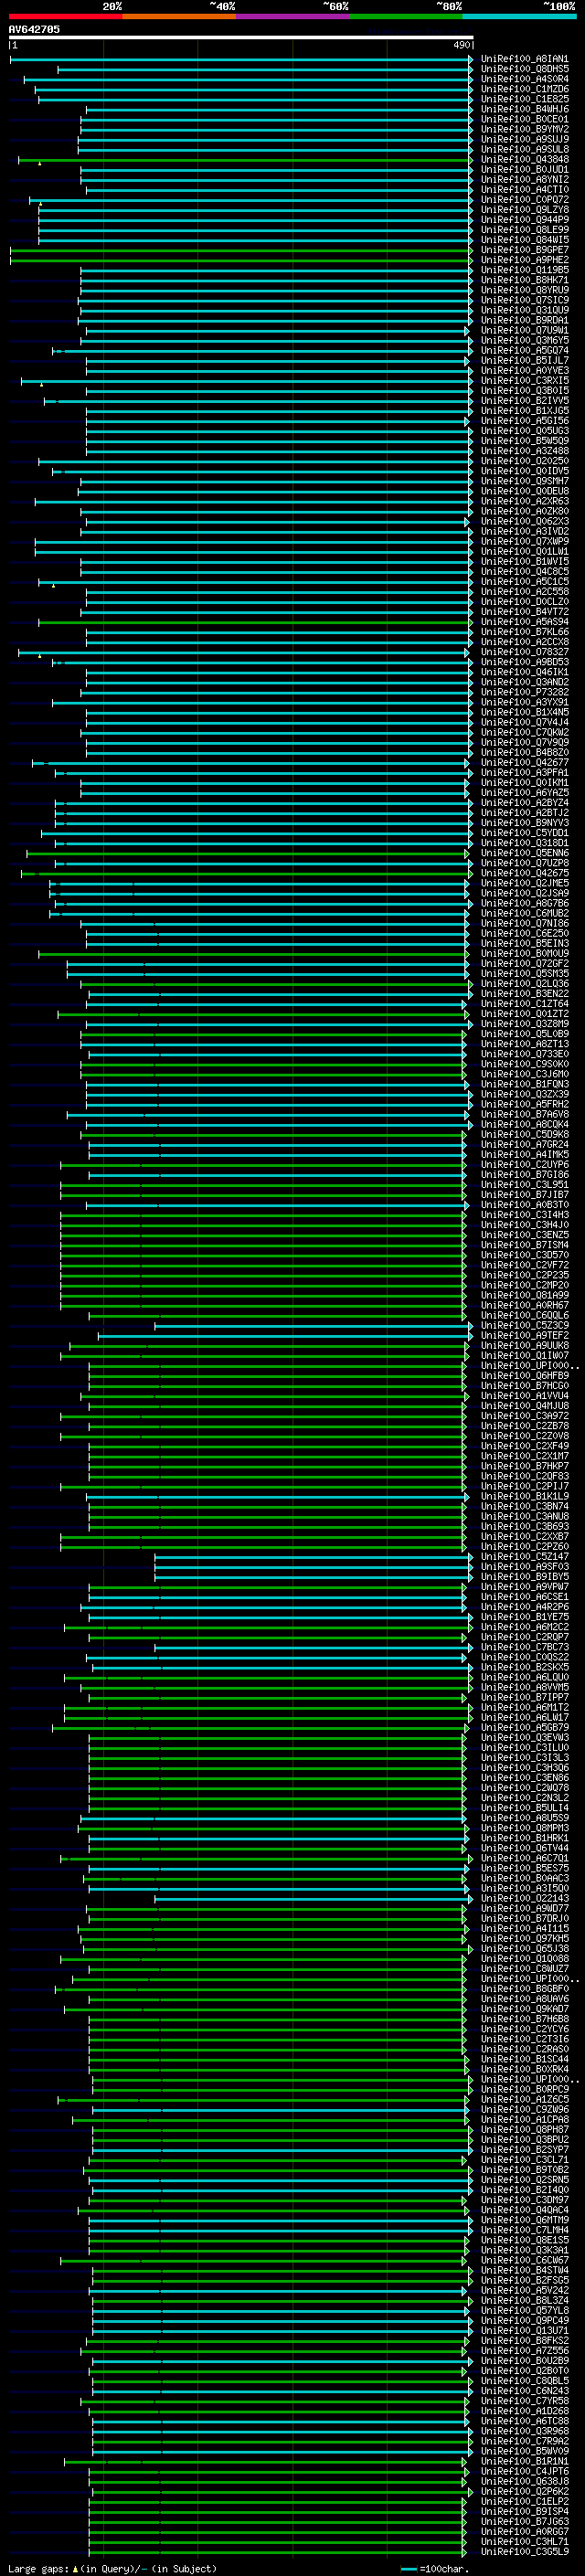The image size is (585, 2576).
Task: Select the query label AV642705
Action: [x=34, y=29]
